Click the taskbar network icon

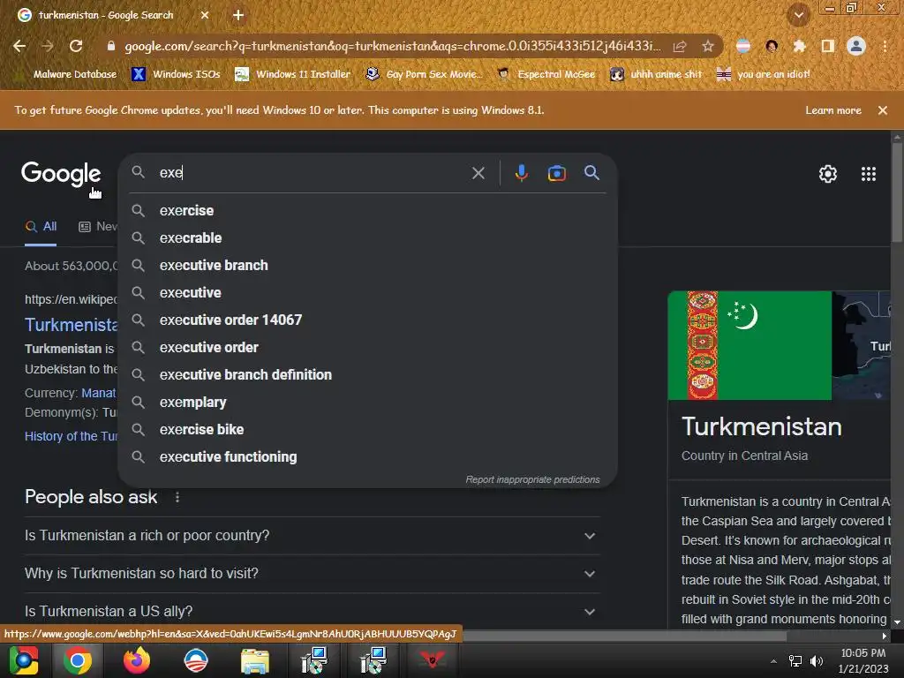795,660
